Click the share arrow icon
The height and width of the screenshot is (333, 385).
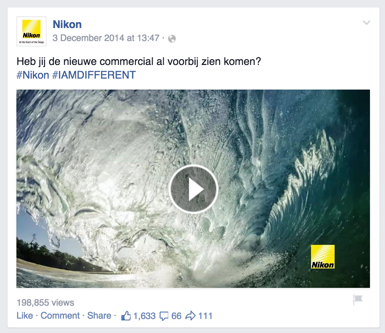(190, 316)
